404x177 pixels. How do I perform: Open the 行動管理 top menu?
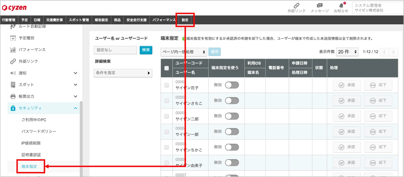pyautogui.click(x=9, y=20)
